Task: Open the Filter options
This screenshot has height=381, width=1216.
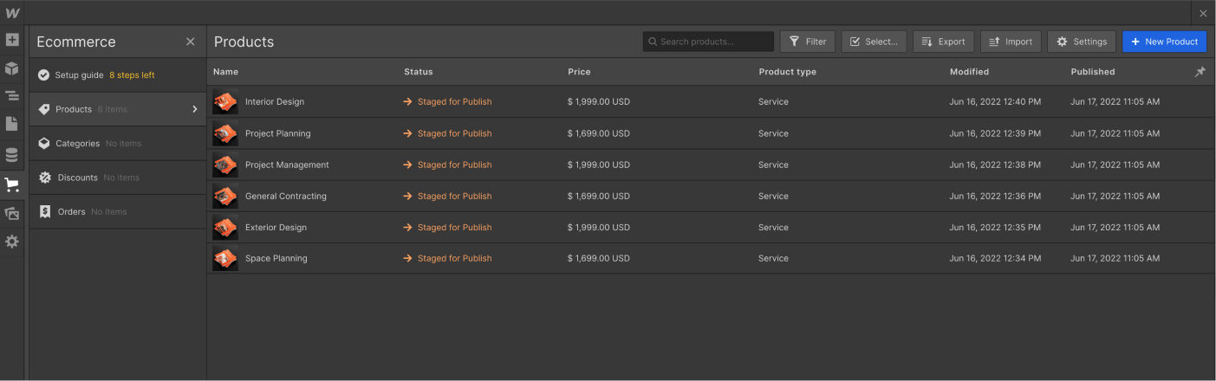Action: tap(807, 42)
